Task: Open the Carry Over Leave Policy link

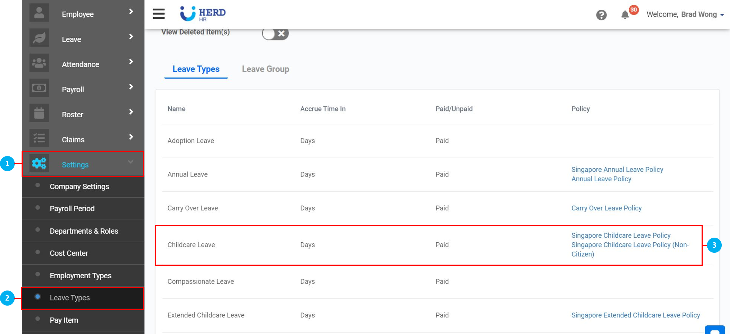Action: 606,208
